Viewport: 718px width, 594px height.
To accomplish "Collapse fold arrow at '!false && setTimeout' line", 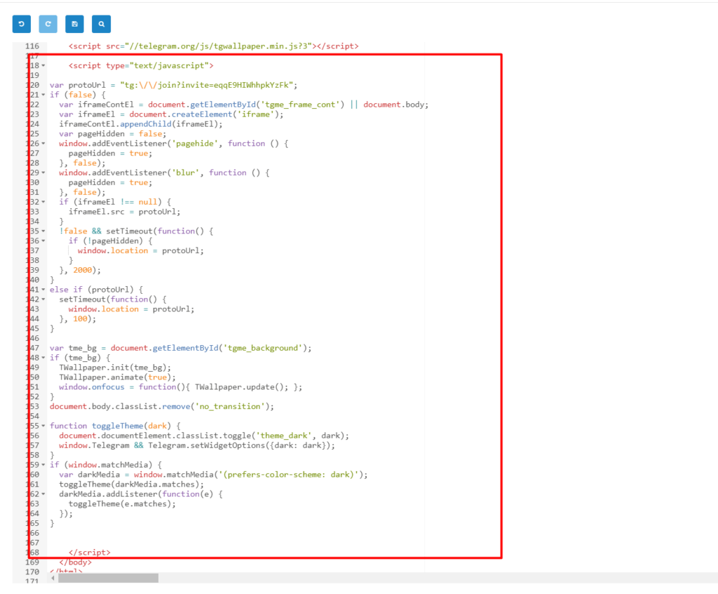I will coord(43,231).
